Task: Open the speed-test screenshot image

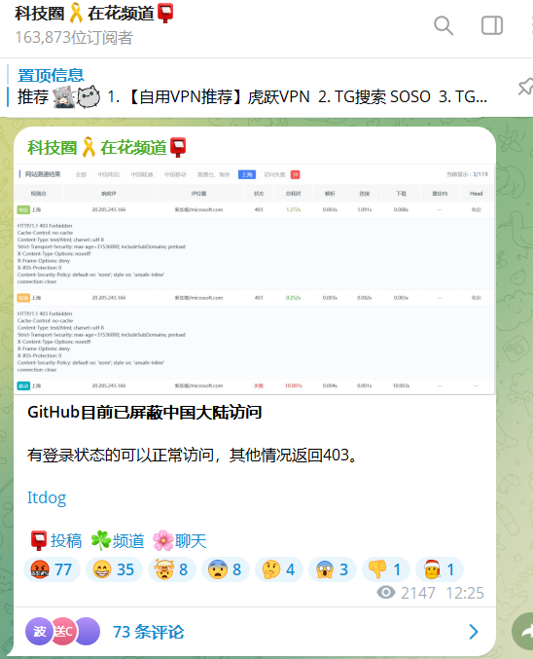Action: point(255,279)
